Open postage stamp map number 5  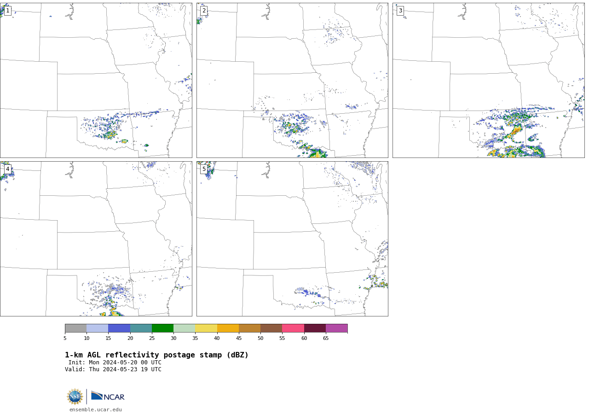click(x=292, y=239)
